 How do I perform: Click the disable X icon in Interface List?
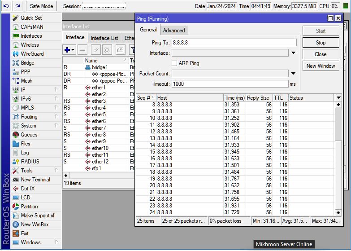tap(107, 50)
